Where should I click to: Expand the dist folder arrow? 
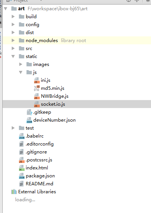point(13,33)
